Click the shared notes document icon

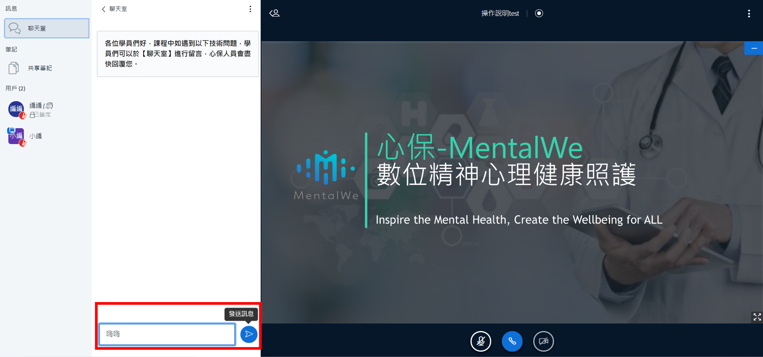click(14, 68)
